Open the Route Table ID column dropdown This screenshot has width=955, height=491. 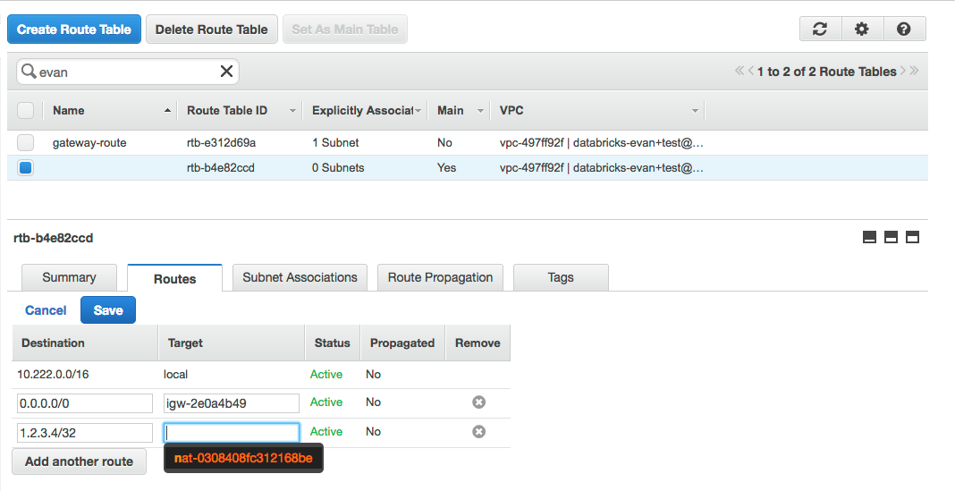coord(292,111)
